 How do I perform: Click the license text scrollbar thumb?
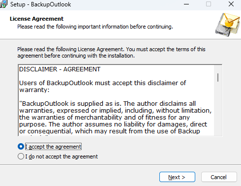click(x=218, y=77)
